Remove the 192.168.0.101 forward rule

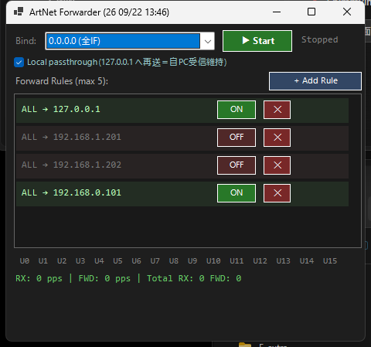[x=277, y=193]
